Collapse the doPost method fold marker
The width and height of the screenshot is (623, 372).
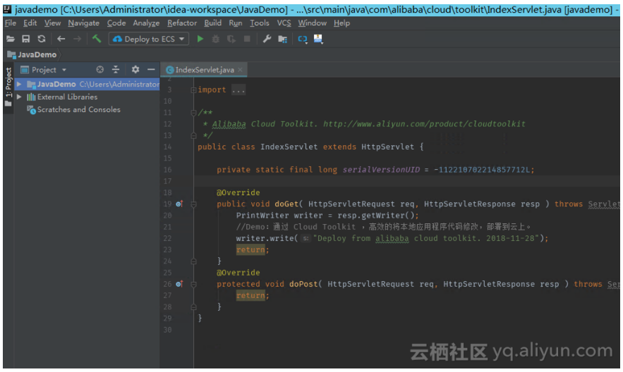coord(193,285)
